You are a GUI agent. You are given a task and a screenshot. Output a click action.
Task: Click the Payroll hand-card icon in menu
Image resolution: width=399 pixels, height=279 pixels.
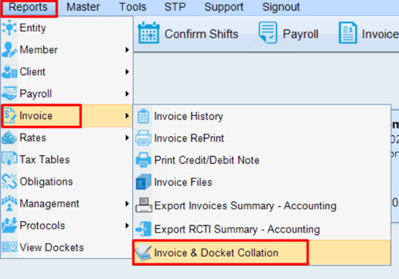(x=9, y=94)
